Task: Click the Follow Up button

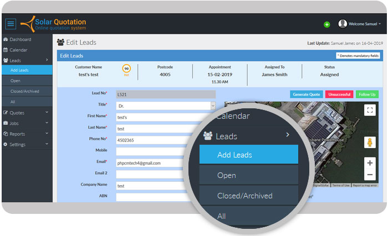Action: (x=367, y=95)
